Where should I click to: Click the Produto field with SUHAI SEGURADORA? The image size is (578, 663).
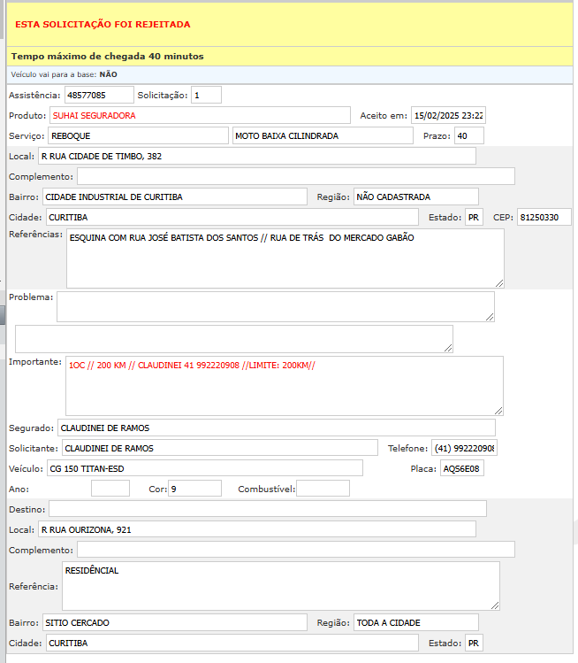(200, 115)
